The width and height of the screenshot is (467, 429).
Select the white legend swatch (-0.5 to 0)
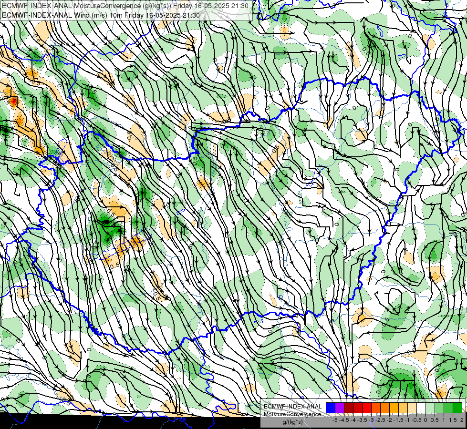click(421, 408)
